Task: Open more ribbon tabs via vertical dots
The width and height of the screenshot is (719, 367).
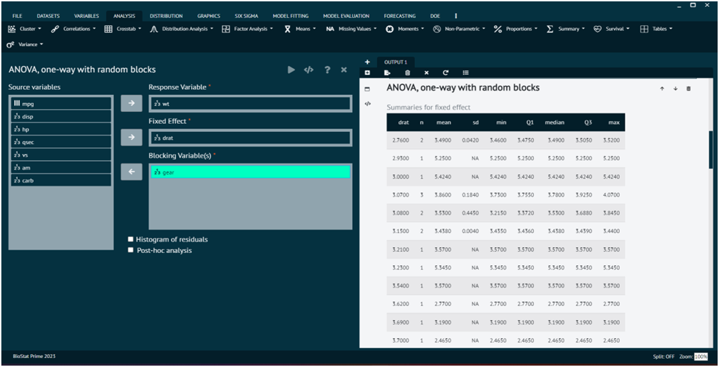Action: coord(455,16)
